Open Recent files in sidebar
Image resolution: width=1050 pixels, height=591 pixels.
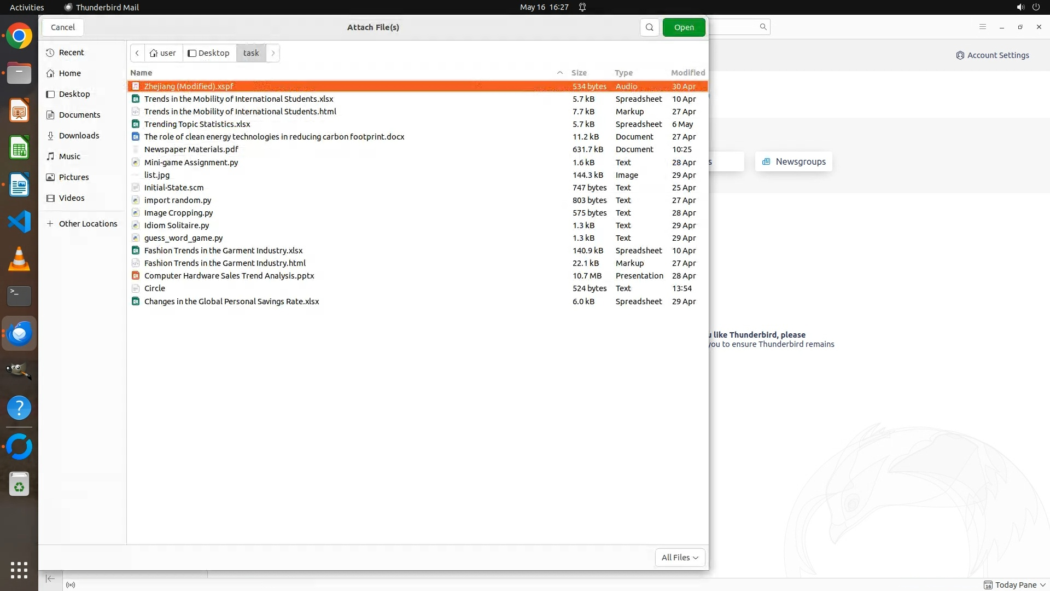click(x=71, y=53)
